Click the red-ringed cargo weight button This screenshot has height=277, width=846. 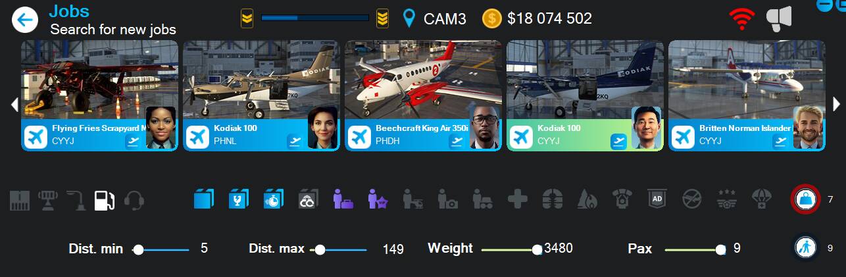coord(805,199)
